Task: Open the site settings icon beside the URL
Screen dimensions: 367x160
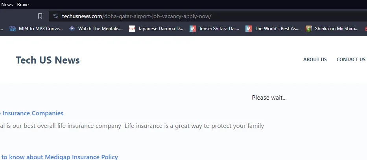Action: (x=56, y=16)
